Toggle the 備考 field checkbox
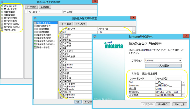This screenshot has width=190, height=109. point(61,48)
